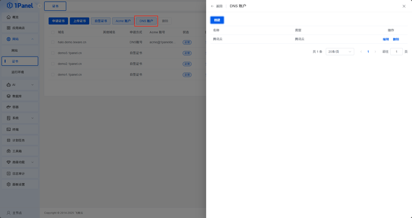The width and height of the screenshot is (412, 218).
Task: Go to the 网站 sub-item
Action: click(x=20, y=50)
